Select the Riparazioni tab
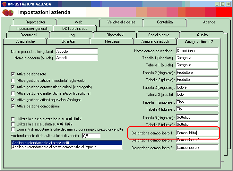The image size is (233, 171). 115,35
